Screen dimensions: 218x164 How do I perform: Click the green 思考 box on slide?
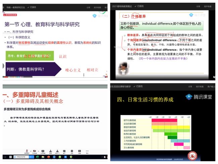[x=30, y=56]
